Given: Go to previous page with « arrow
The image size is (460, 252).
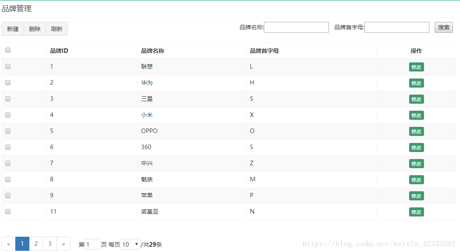Looking at the screenshot, I should click(x=9, y=244).
